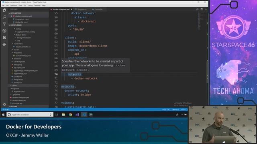Open README.md in Explorer
The width and height of the screenshot is (257, 144).
tap(17, 104)
